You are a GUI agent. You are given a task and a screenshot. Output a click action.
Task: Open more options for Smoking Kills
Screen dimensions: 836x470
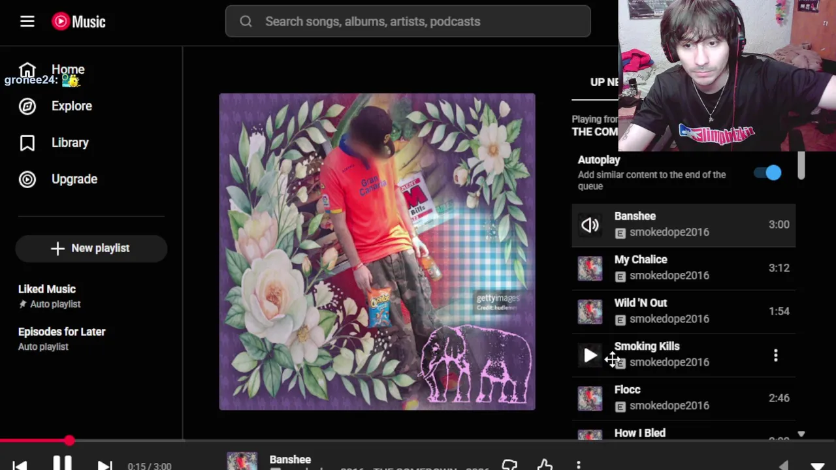coord(775,355)
